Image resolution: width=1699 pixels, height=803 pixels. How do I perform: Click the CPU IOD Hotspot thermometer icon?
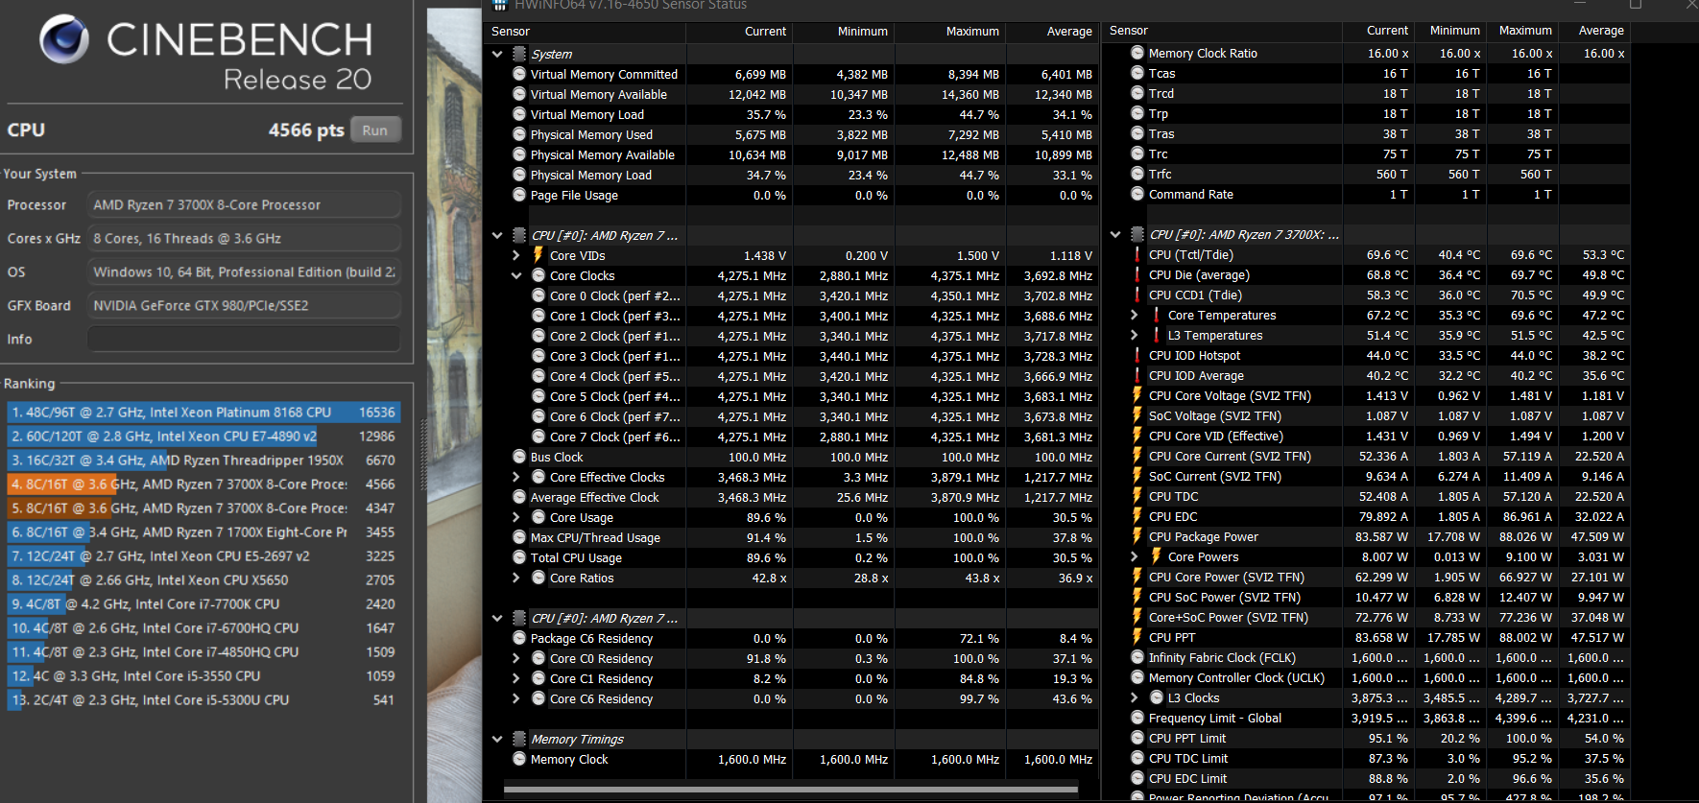(1137, 355)
